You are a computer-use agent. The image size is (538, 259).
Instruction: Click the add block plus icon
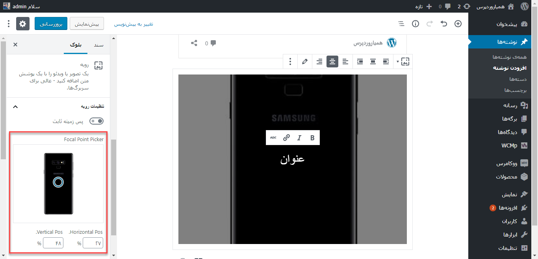tap(458, 24)
